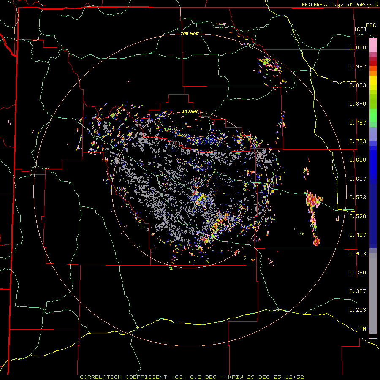Select the 0.947 scale value
This screenshot has height=380, width=380.
358,66
